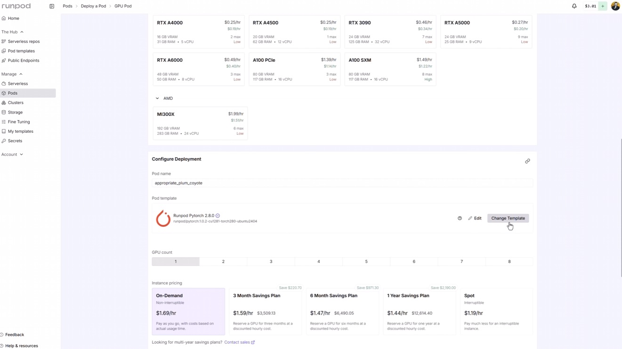This screenshot has height=349, width=622.
Task: Set GPU count to 2
Action: click(x=223, y=261)
